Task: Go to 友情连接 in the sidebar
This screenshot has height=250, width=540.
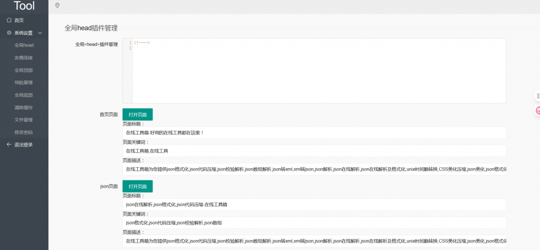Action: tap(24, 57)
